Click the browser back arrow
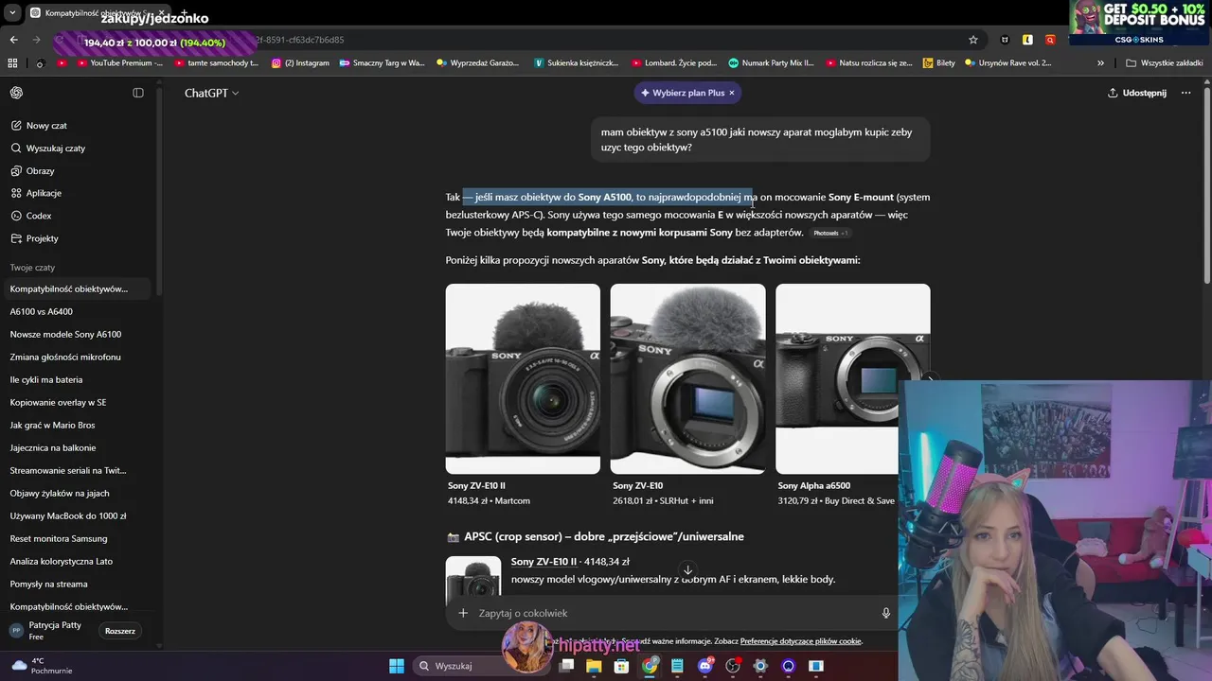Viewport: 1212px width, 681px height. [13, 40]
